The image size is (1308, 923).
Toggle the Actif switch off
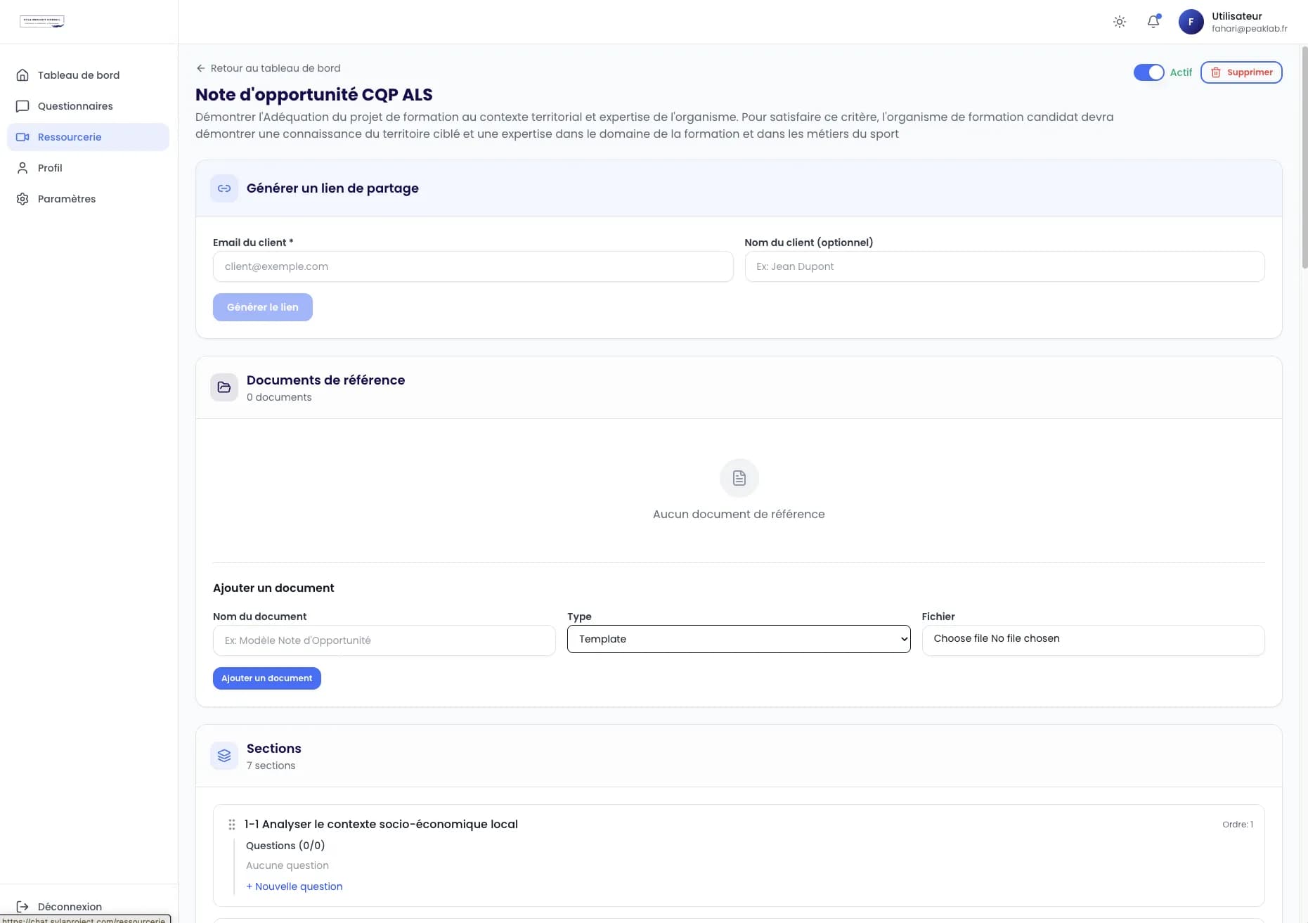coord(1148,72)
